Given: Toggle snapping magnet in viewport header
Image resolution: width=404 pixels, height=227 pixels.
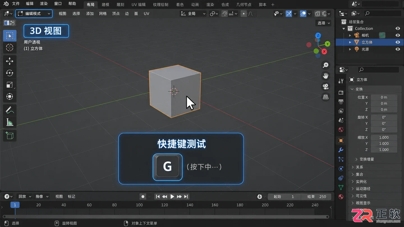Looking at the screenshot, I should pyautogui.click(x=224, y=13).
